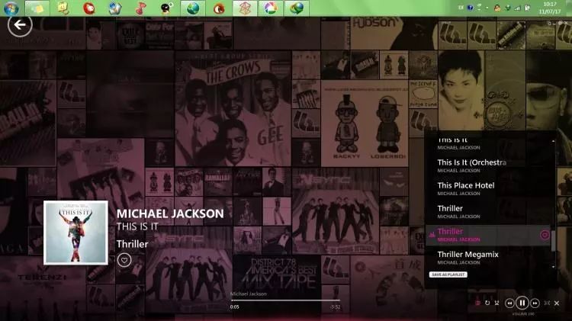This screenshot has width=572, height=321.
Task: Open the red round taskbar icon
Action: 88,8
